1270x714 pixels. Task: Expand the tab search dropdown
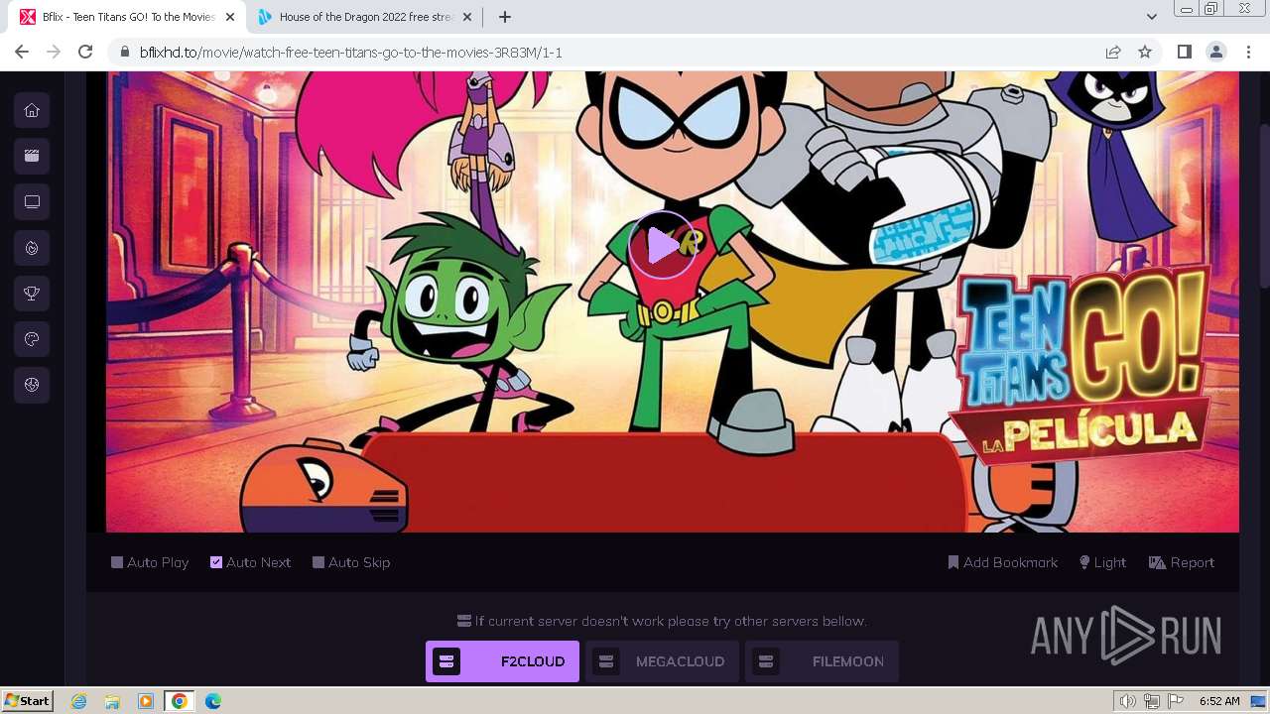[x=1151, y=17]
